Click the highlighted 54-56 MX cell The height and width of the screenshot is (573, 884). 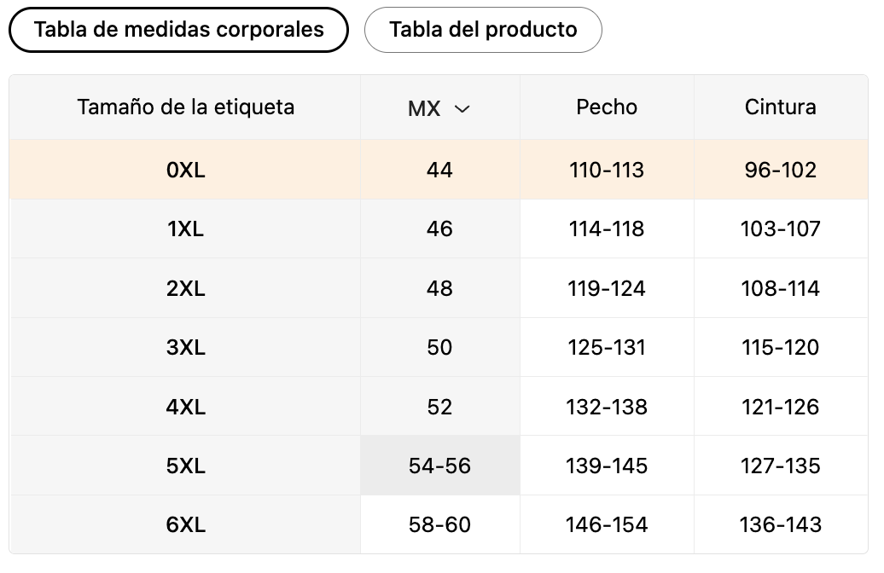(439, 466)
